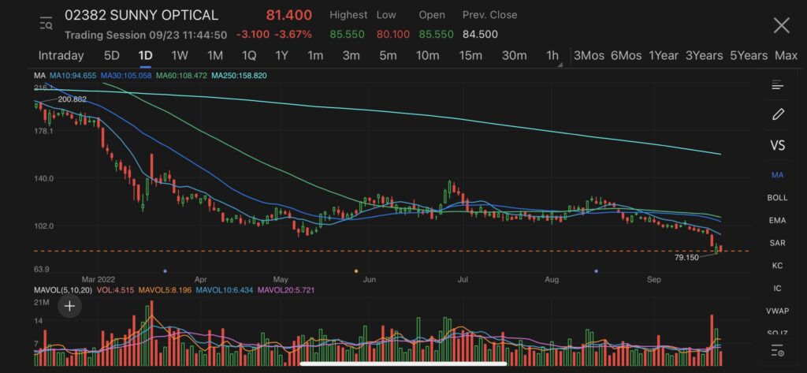Viewport: 807px width, 373px height.
Task: Select the 30m timeframe
Action: pos(514,55)
